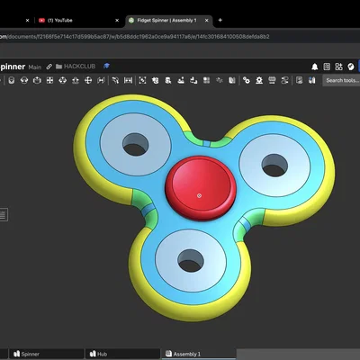Select the Cylindrical mate tool

coord(62,80)
